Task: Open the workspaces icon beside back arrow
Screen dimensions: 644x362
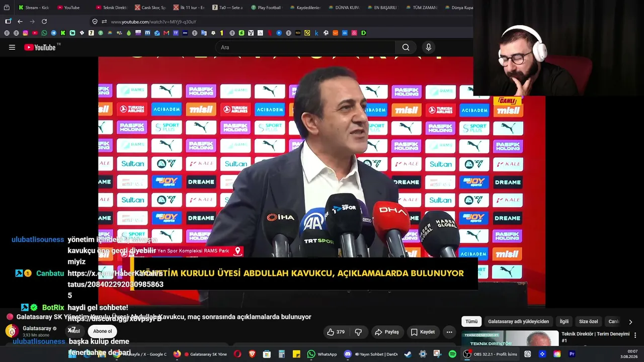Action: (x=8, y=22)
